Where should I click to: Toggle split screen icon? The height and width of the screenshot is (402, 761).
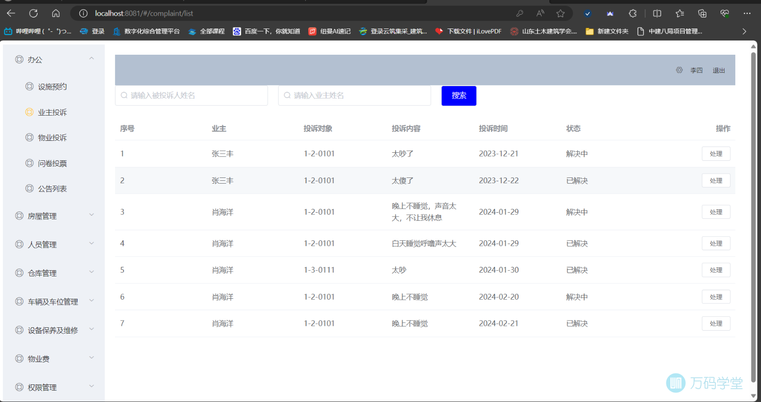pos(657,13)
